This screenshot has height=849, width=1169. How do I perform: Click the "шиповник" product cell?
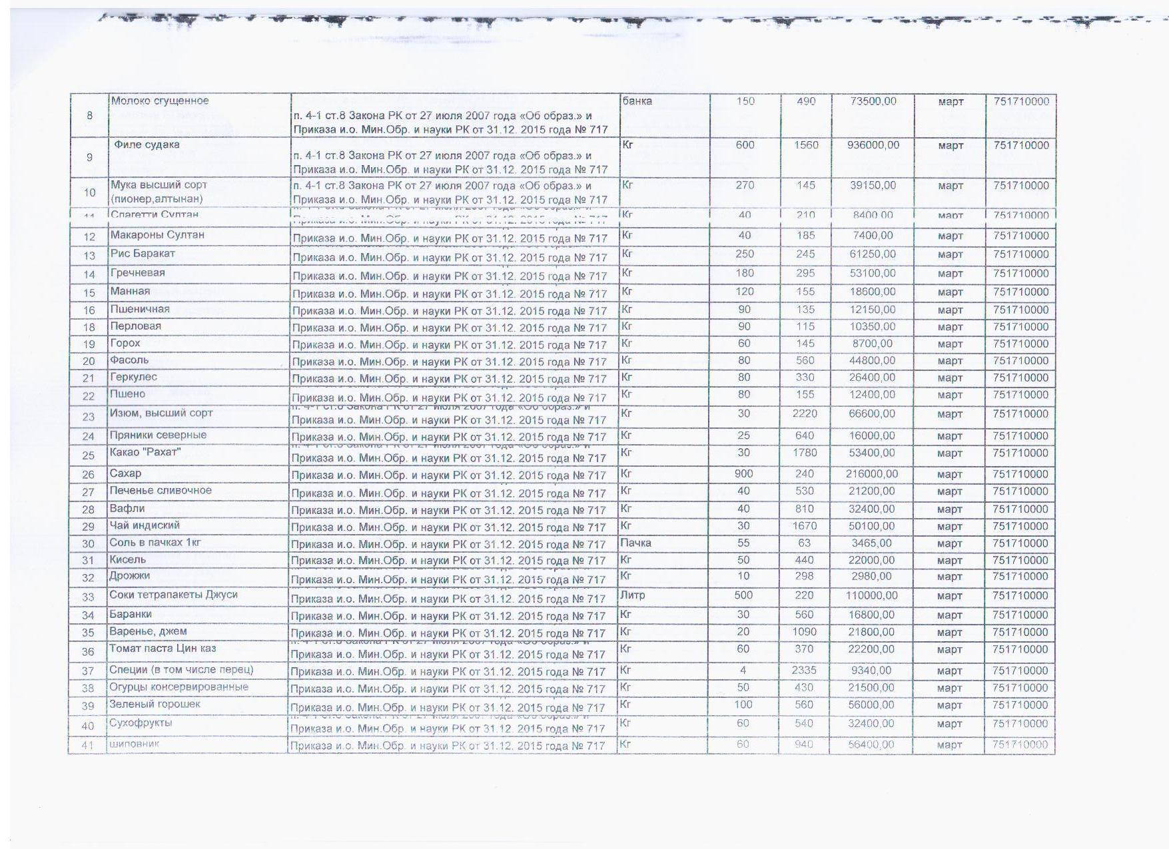pos(198,744)
